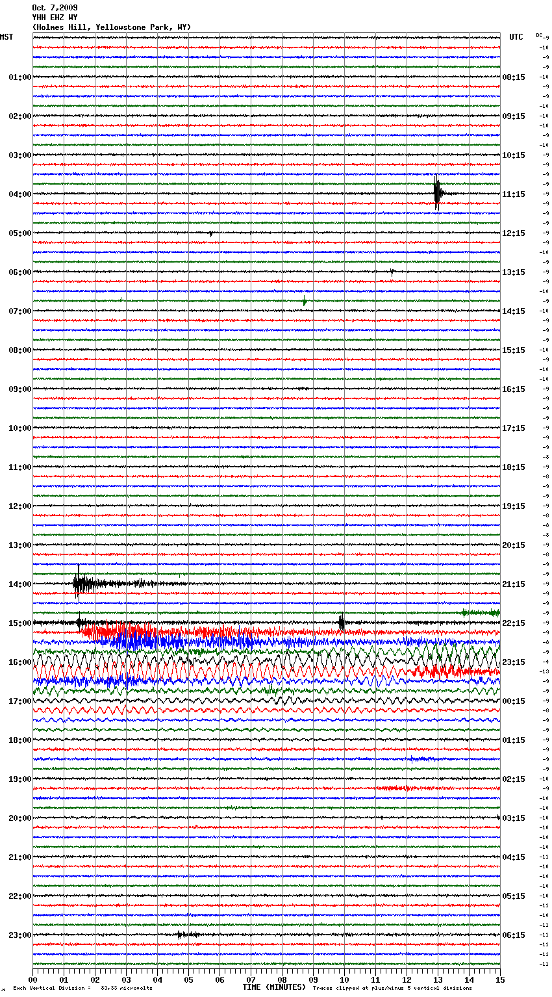Screen dimensions: 552x997
Task: Select the 07:00 MST row label
Action: (x=19, y=311)
